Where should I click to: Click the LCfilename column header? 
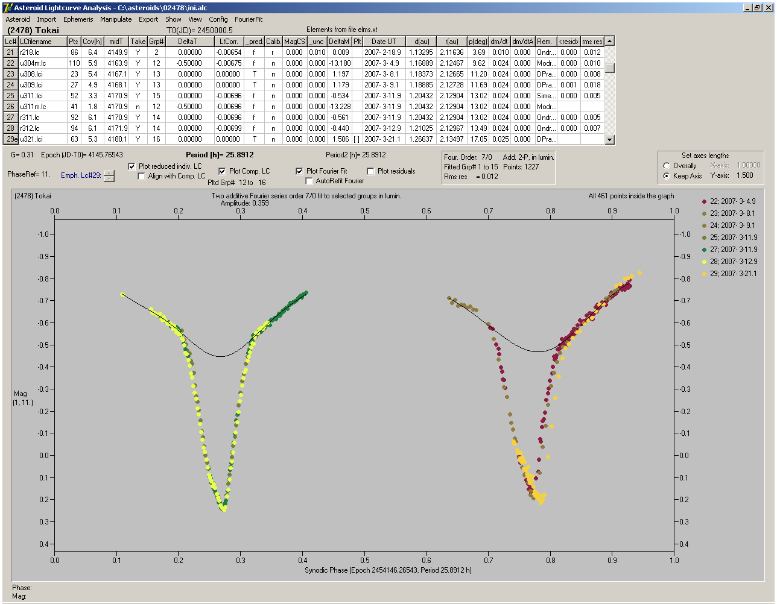[x=42, y=42]
